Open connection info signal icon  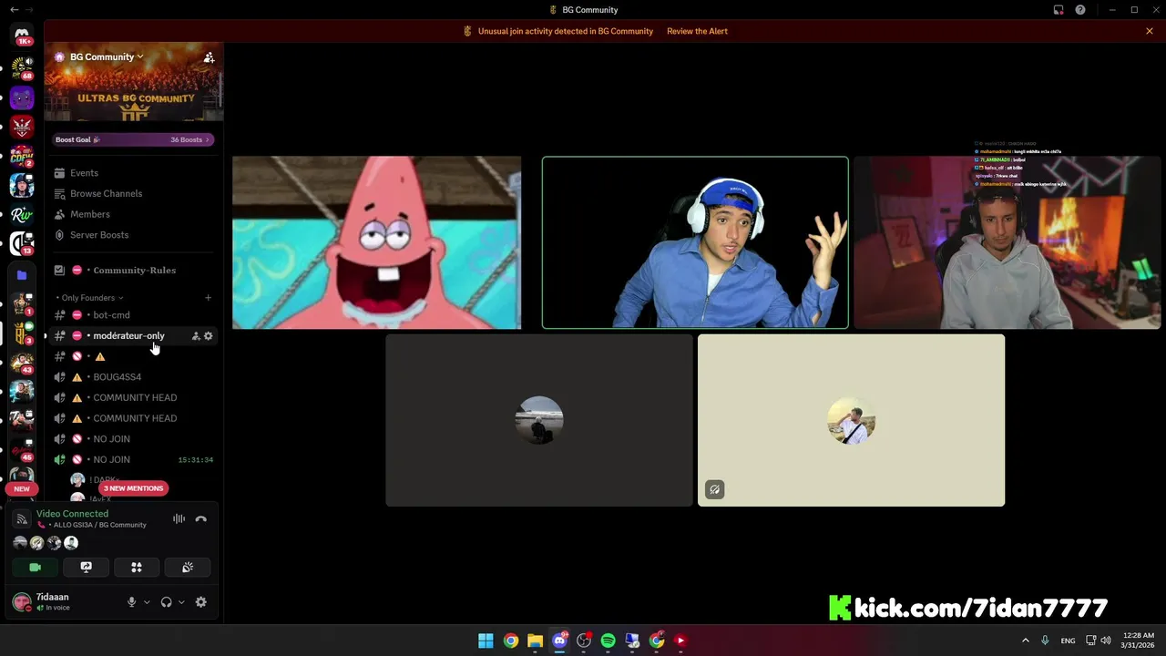click(22, 519)
